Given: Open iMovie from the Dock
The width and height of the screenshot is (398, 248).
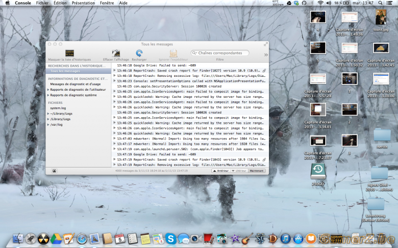Looking at the screenshot, I should point(235,239).
